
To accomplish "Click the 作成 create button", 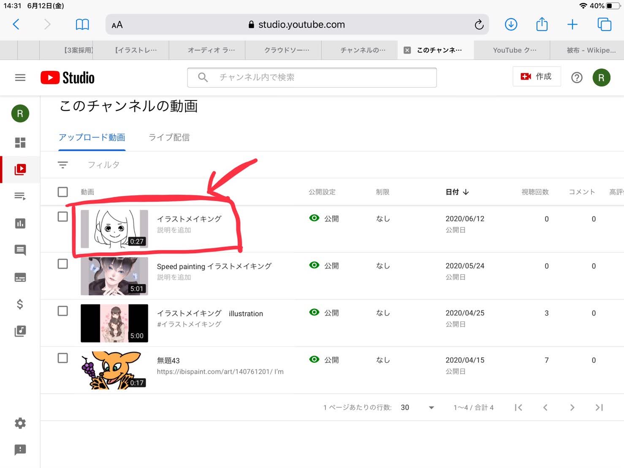I will 537,76.
